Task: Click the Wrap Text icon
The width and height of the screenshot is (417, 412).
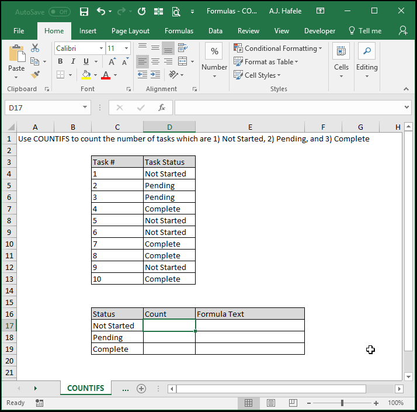Action: (183, 48)
